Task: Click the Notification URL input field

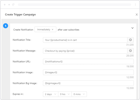Action: tap(88, 61)
